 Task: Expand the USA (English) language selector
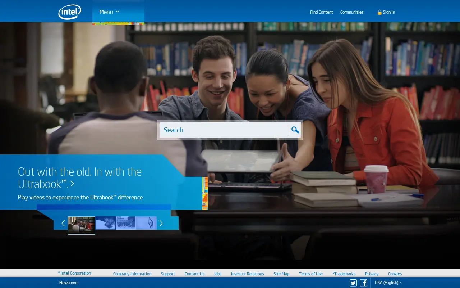[388, 283]
